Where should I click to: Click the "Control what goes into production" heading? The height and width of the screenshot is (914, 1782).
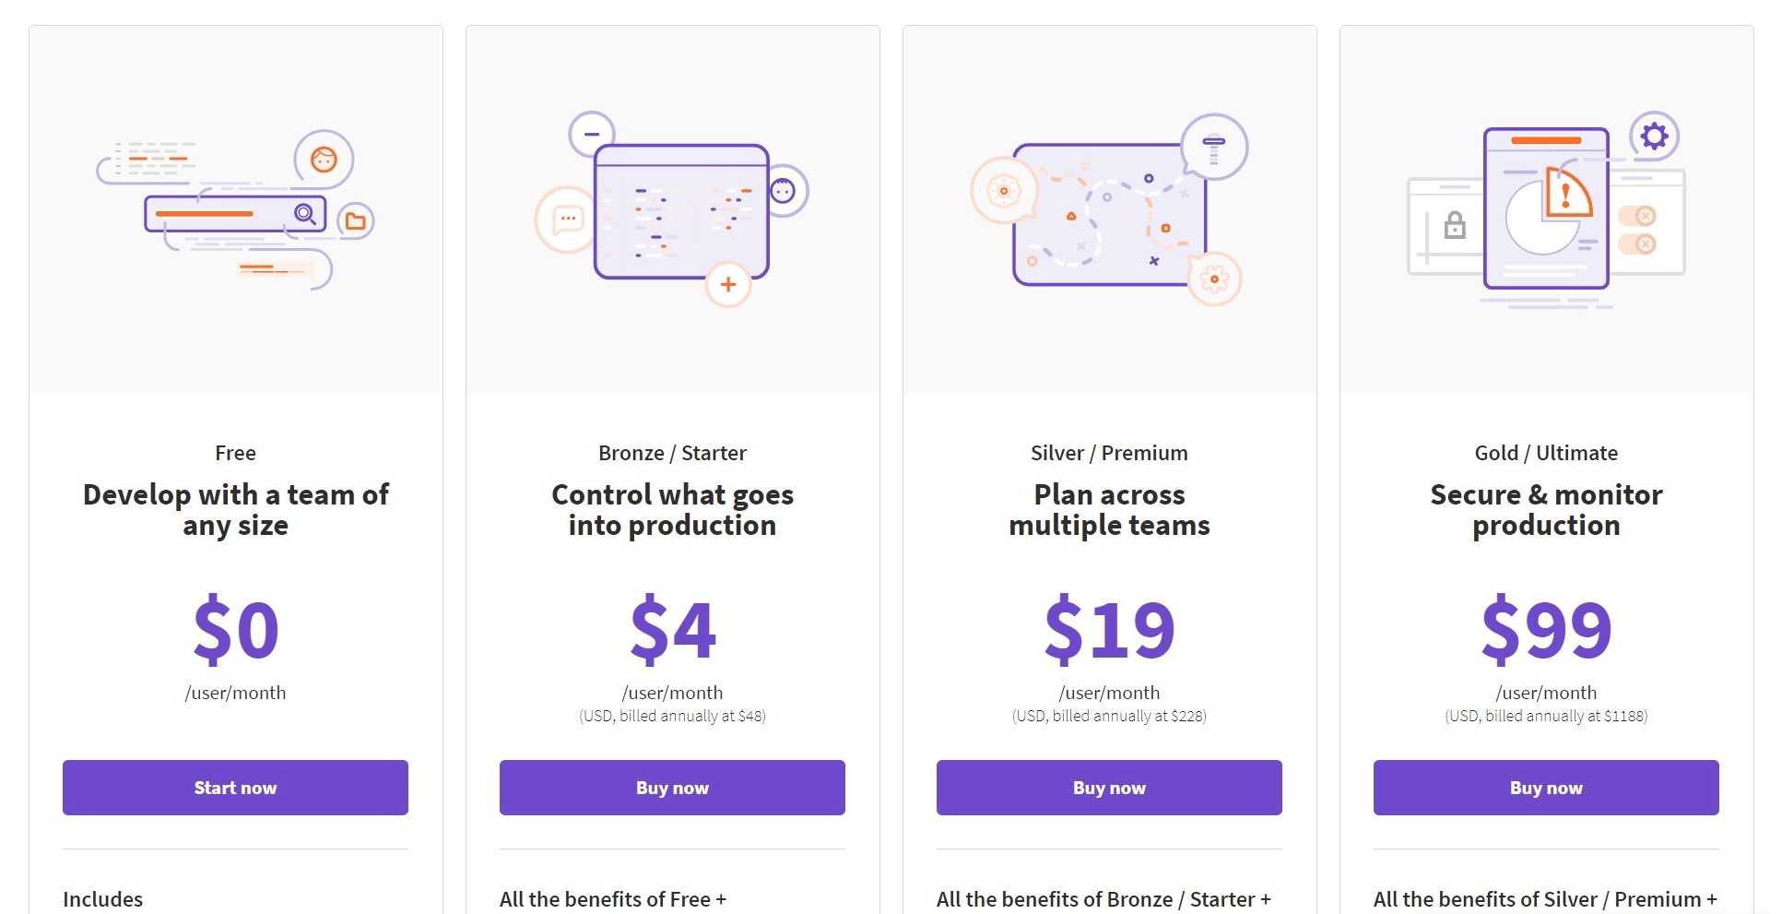click(x=672, y=510)
